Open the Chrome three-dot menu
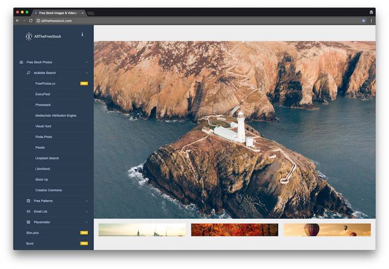The image size is (389, 269). [371, 21]
